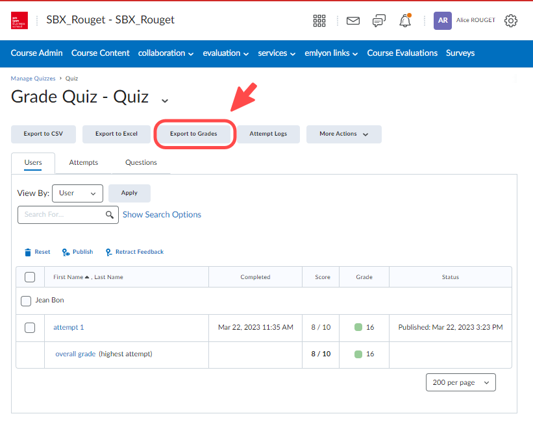Expand the collaboration menu
533x429 pixels.
(166, 53)
